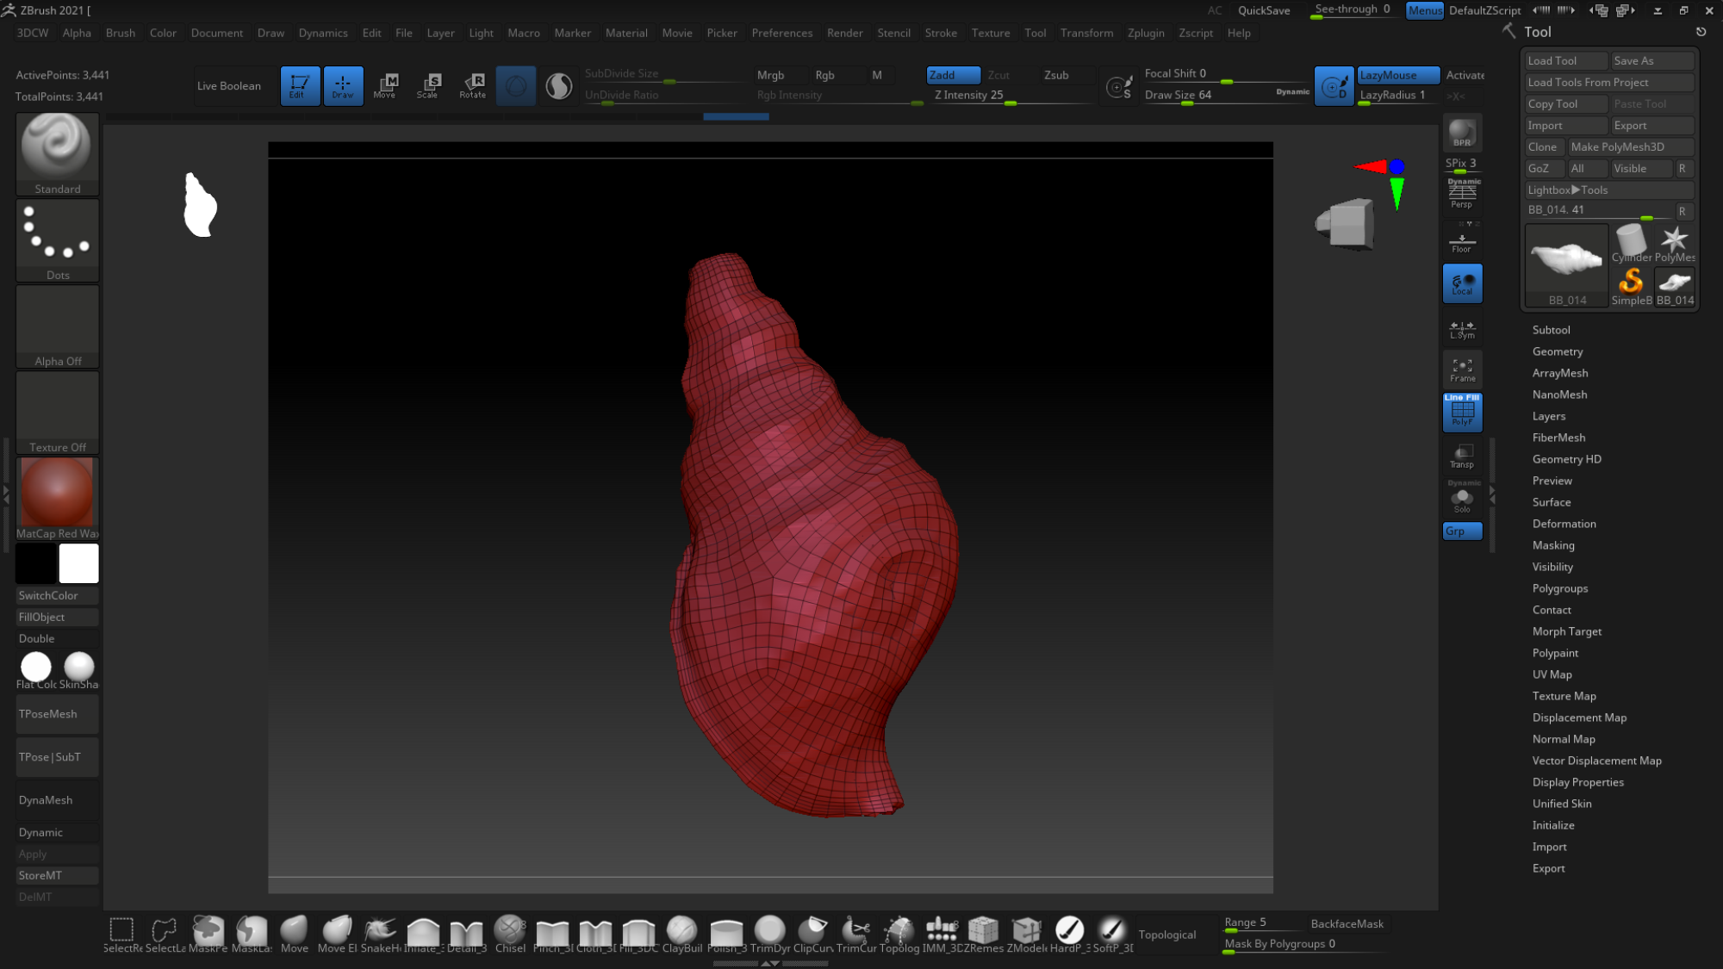Viewport: 1723px width, 969px height.
Task: Select the Rotate transform tool
Action: coord(472,85)
